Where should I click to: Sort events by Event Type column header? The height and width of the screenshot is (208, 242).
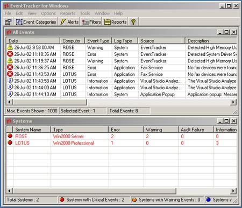(x=98, y=41)
